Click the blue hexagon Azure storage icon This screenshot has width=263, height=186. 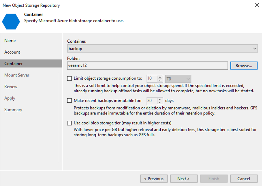point(11,21)
